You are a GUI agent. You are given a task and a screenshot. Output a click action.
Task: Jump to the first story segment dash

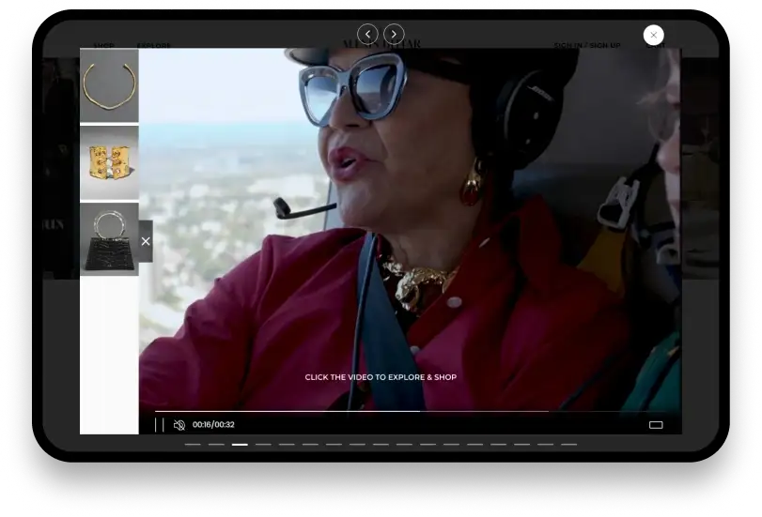click(193, 444)
